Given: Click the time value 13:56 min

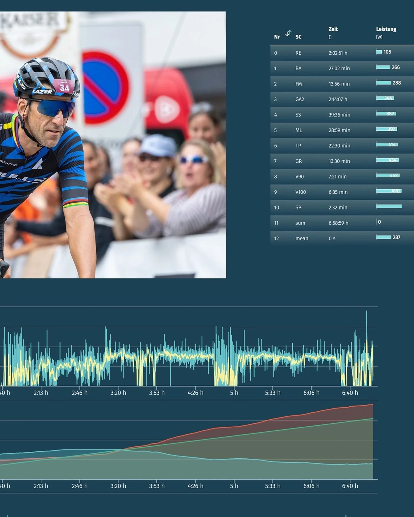Looking at the screenshot, I should tap(339, 84).
